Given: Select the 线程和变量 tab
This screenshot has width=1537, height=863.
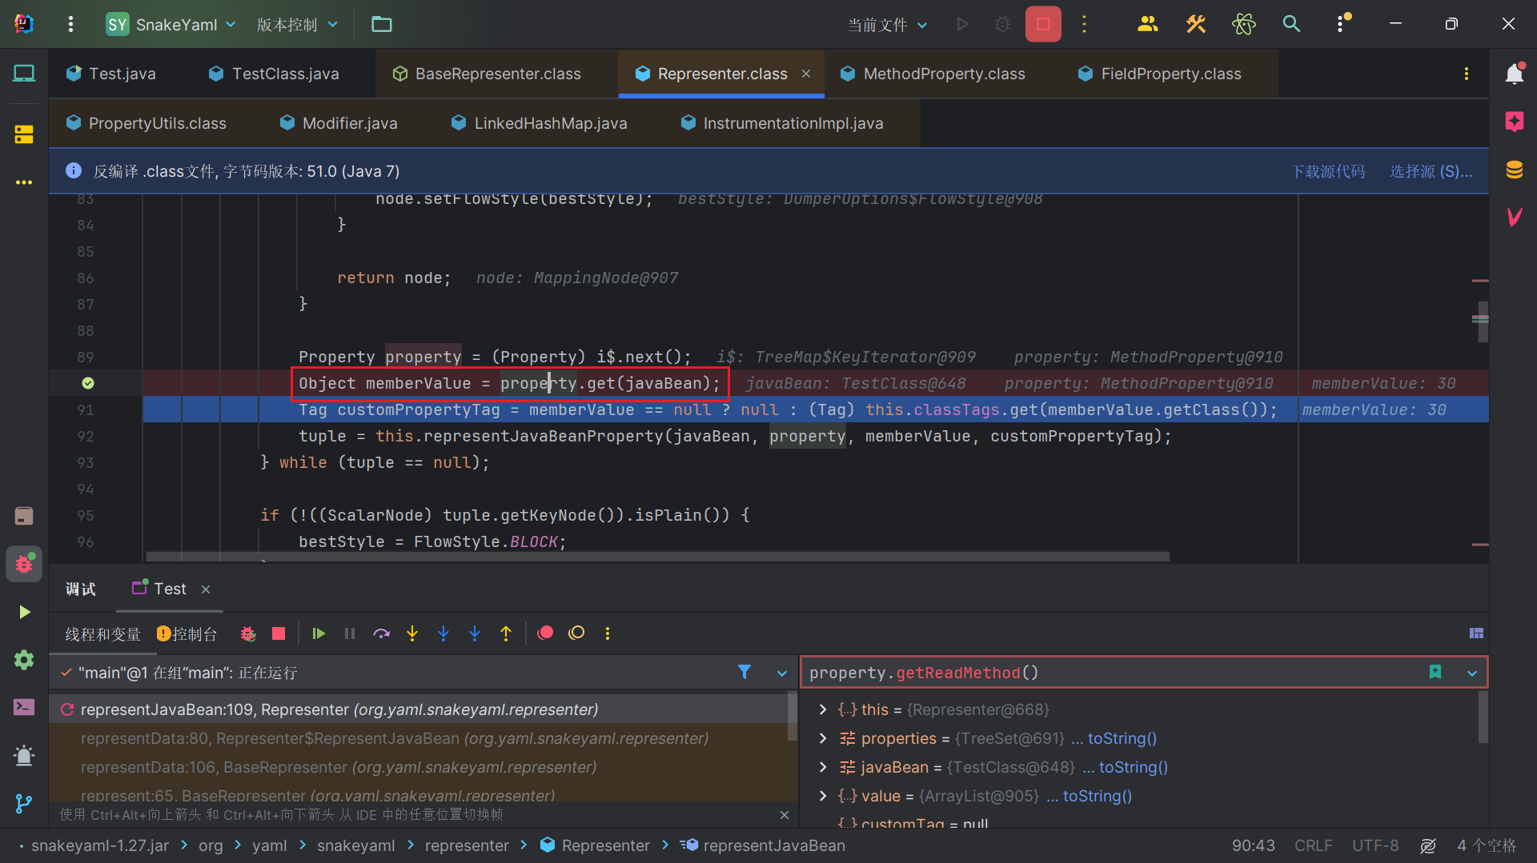Looking at the screenshot, I should tap(102, 634).
